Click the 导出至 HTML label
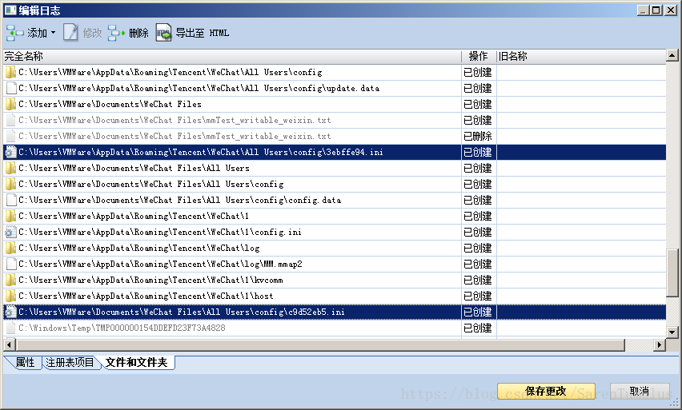Image resolution: width=682 pixels, height=410 pixels. (x=203, y=33)
